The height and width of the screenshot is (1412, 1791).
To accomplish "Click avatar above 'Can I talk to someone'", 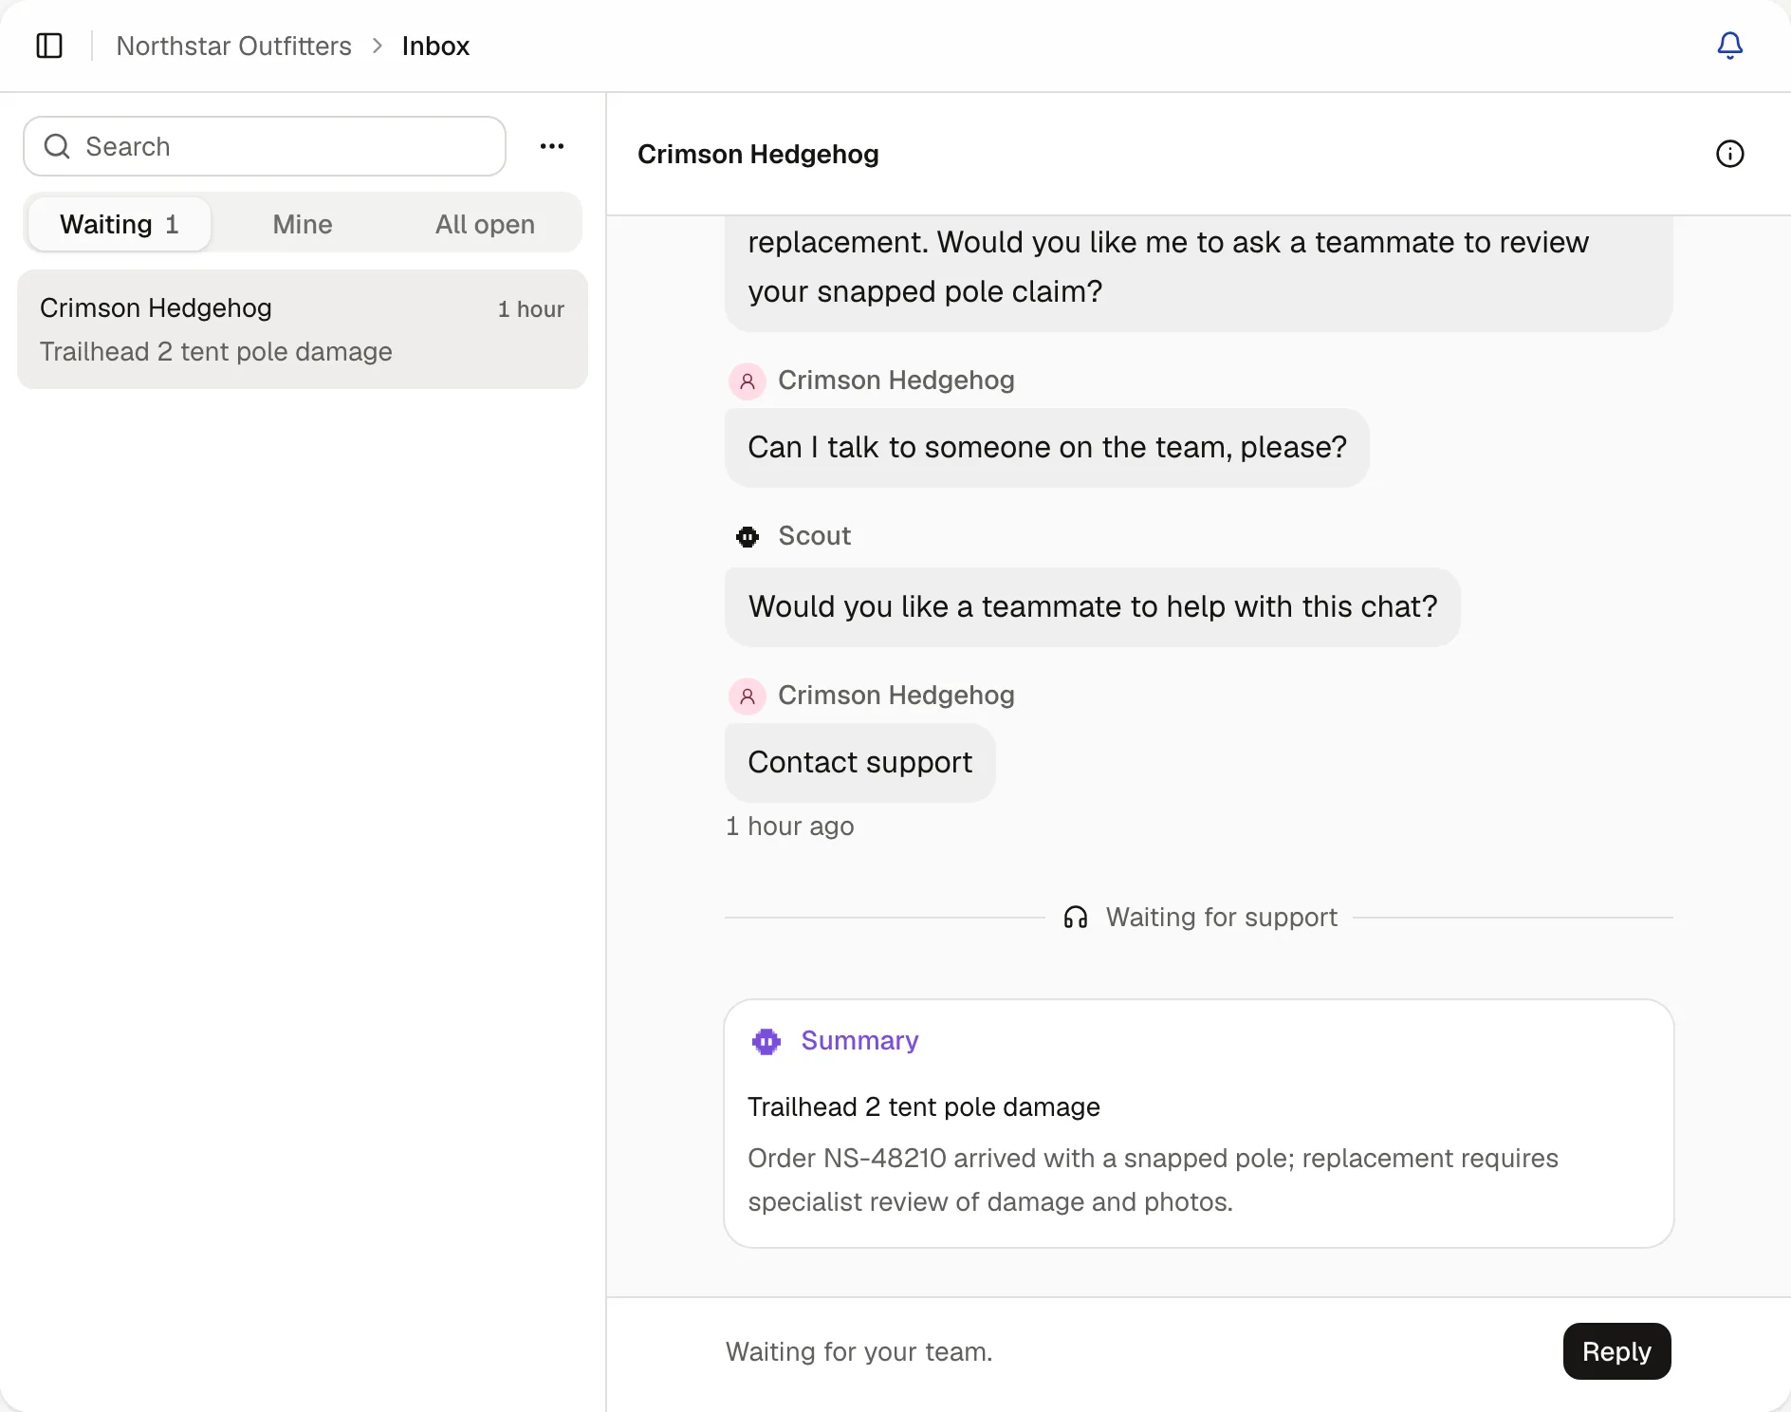I will pos(748,381).
